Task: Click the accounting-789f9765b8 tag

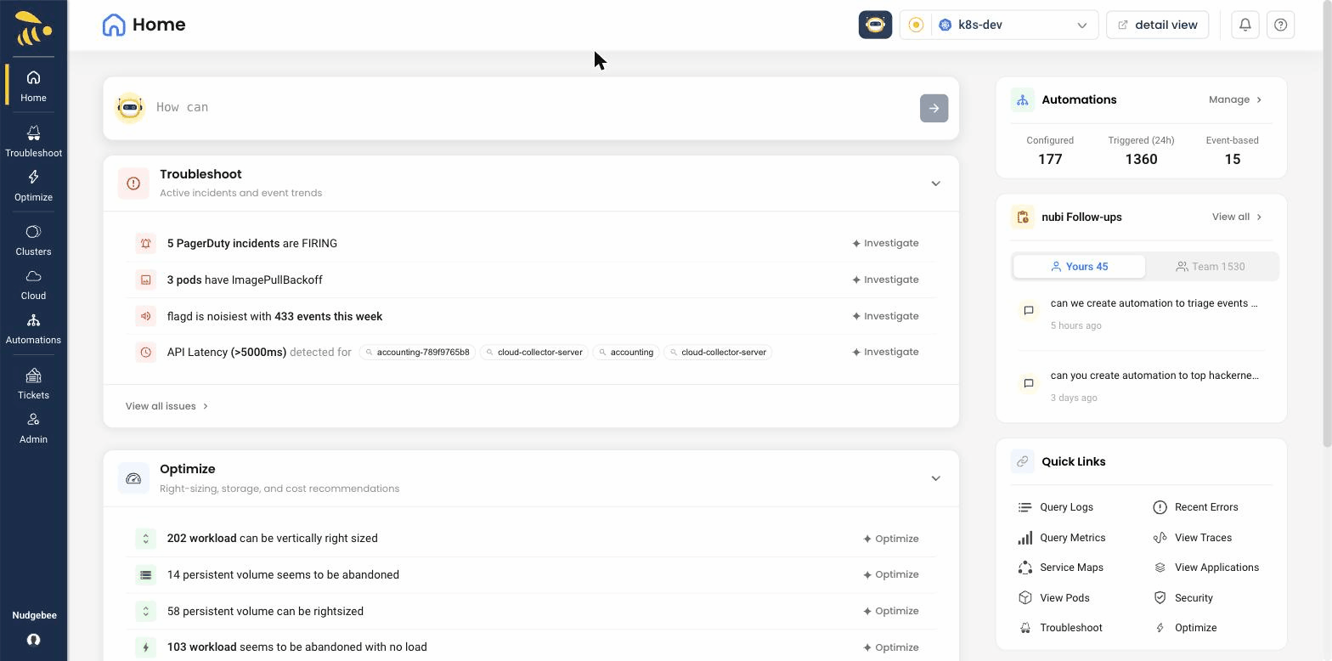Action: click(417, 352)
